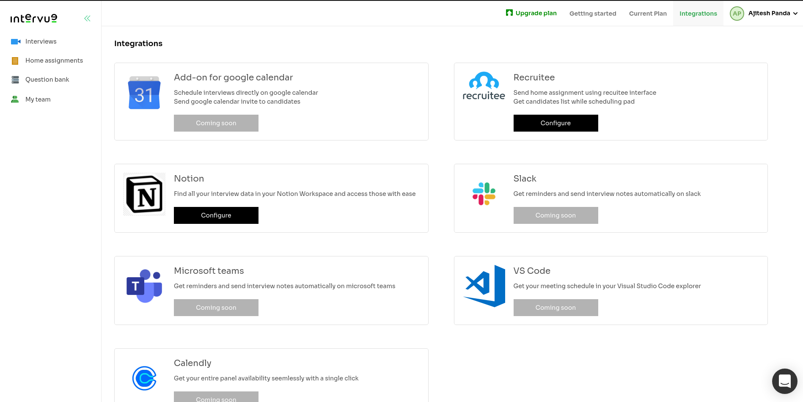Click the Home assignments document icon

tap(15, 61)
